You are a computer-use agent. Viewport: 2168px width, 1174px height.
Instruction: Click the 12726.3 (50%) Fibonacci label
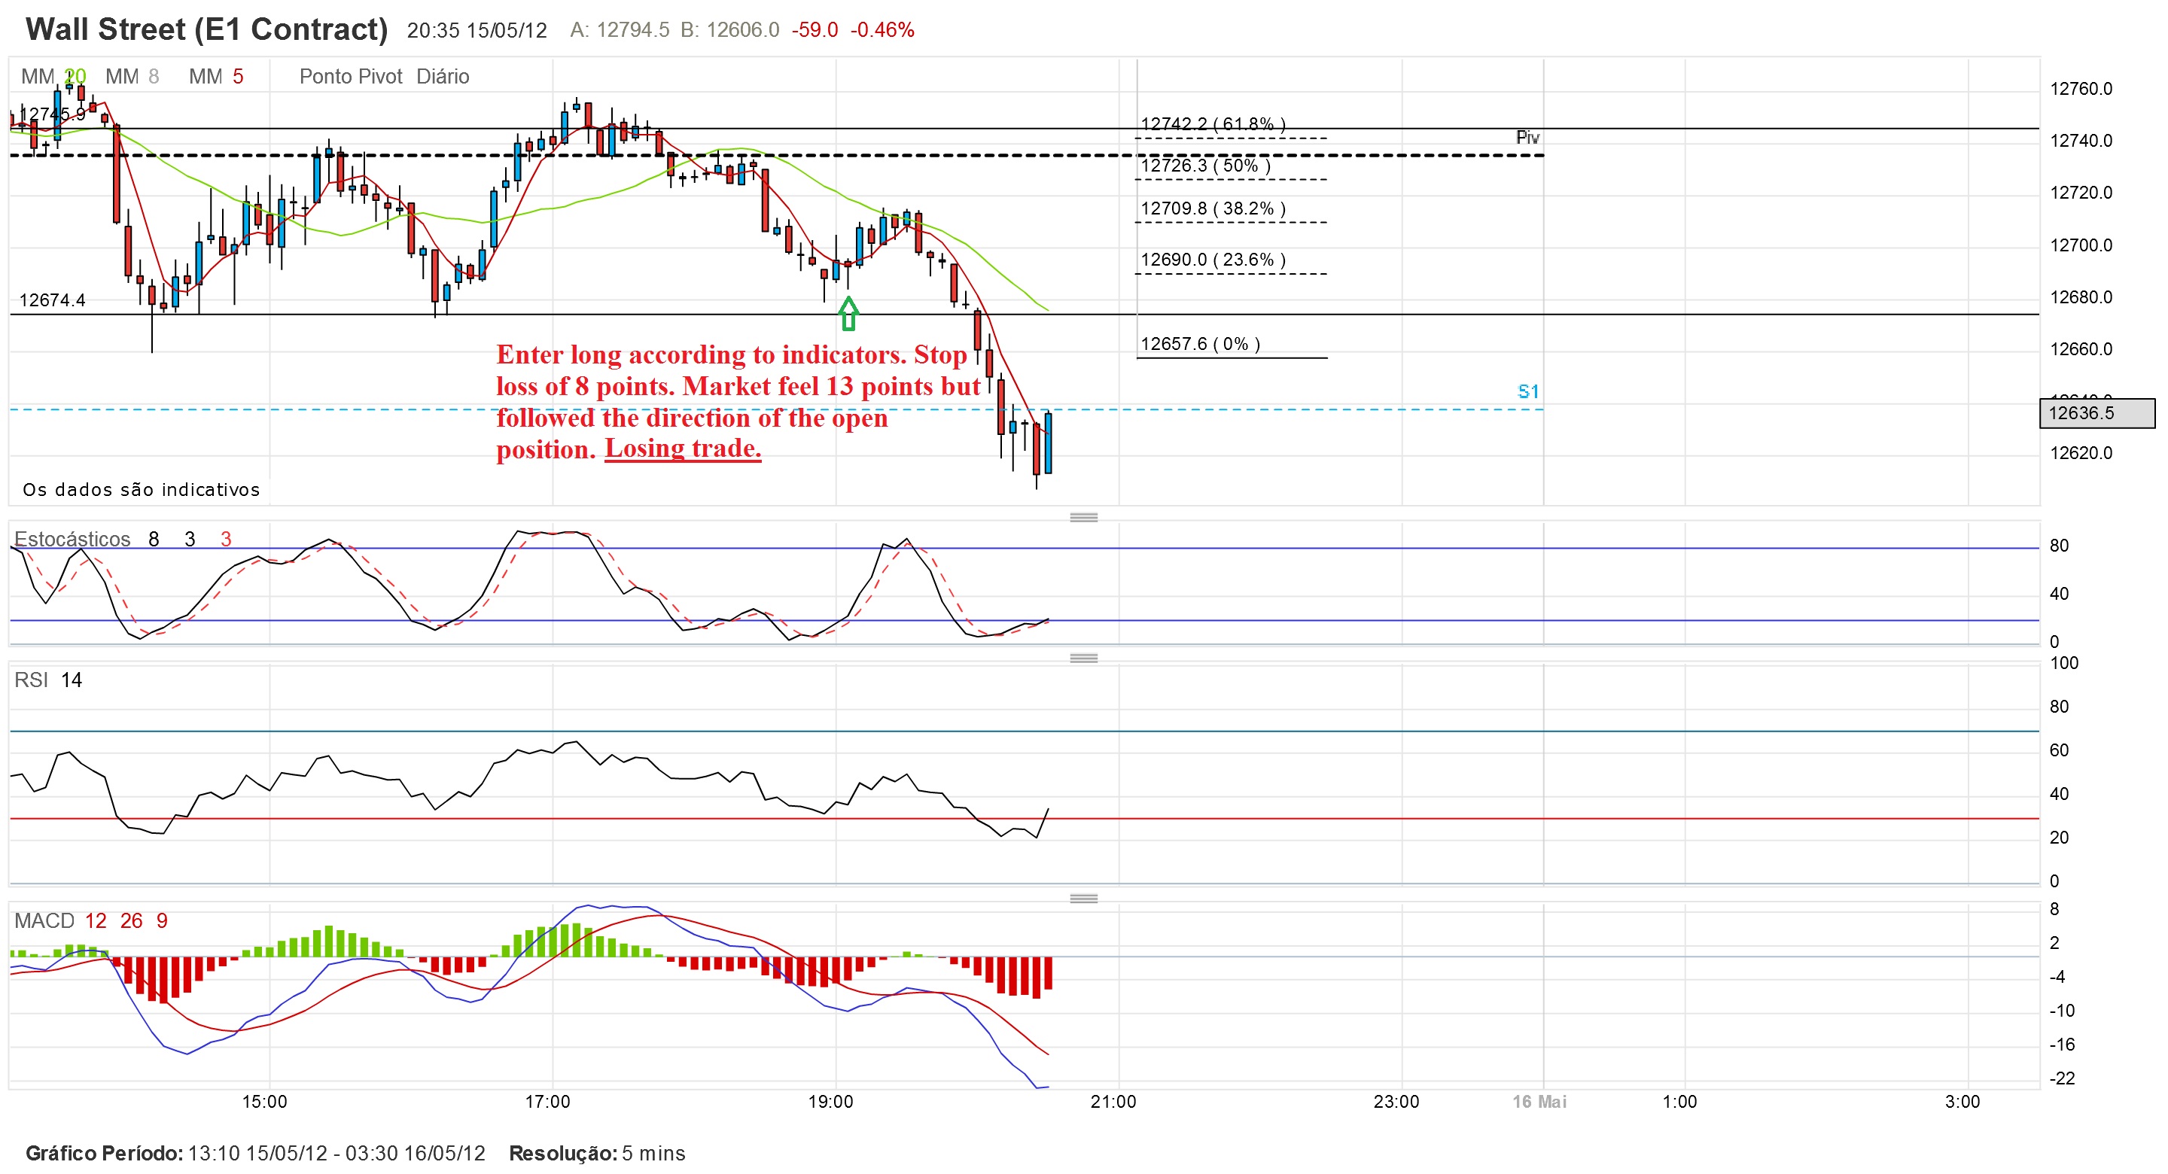tap(1205, 166)
